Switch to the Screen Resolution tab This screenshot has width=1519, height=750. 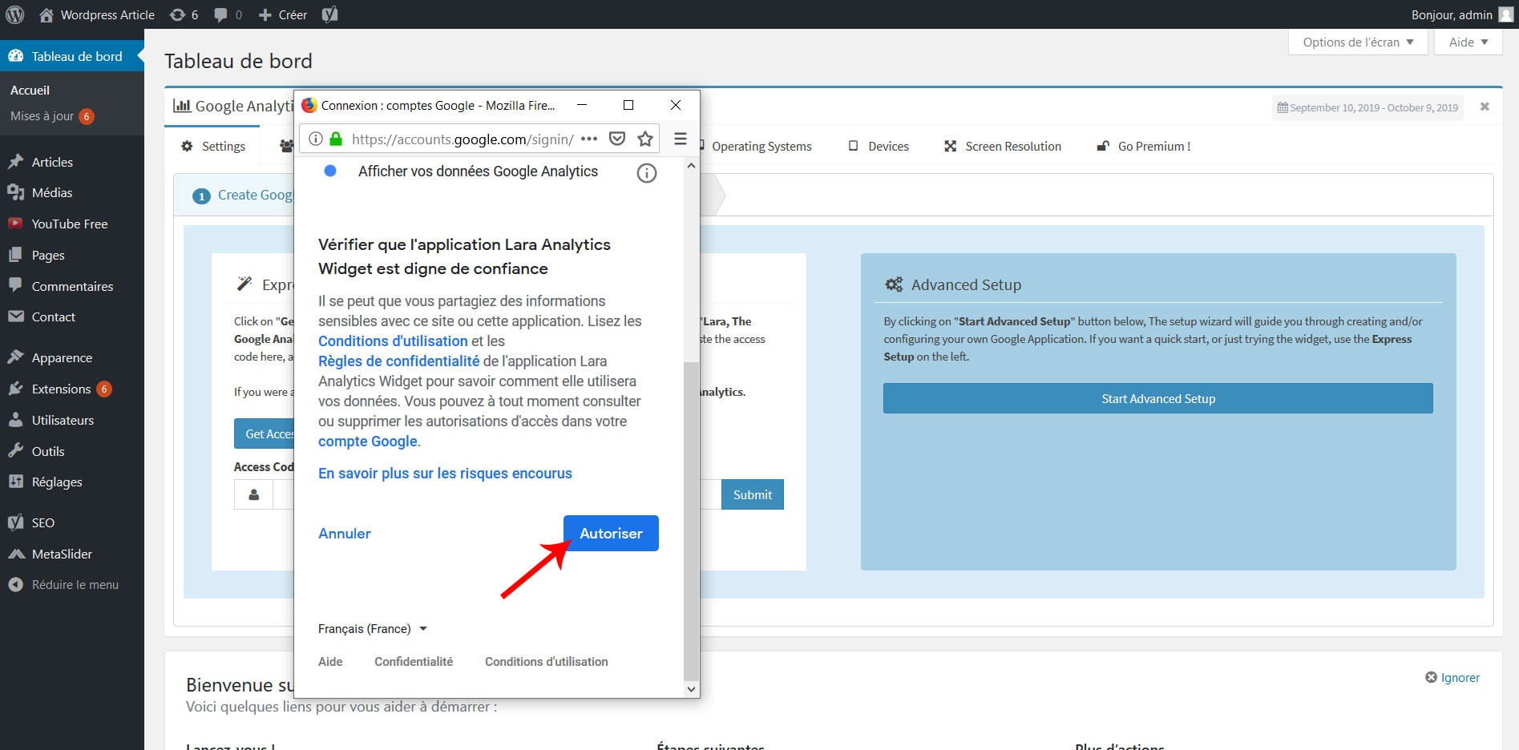(1003, 146)
